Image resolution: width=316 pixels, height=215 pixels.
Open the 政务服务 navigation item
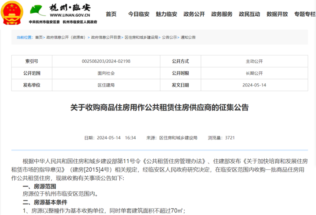pos(222,14)
